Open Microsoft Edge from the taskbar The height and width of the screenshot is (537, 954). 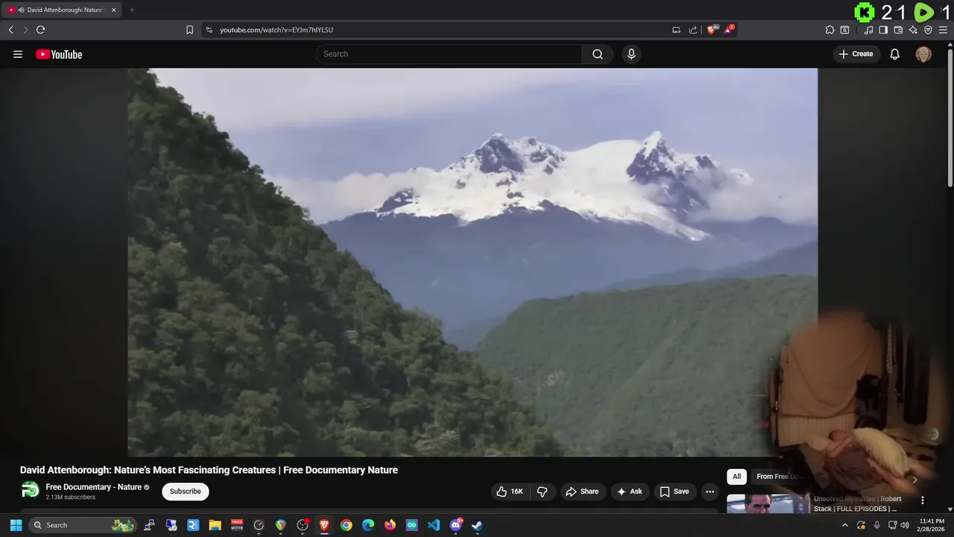point(368,525)
